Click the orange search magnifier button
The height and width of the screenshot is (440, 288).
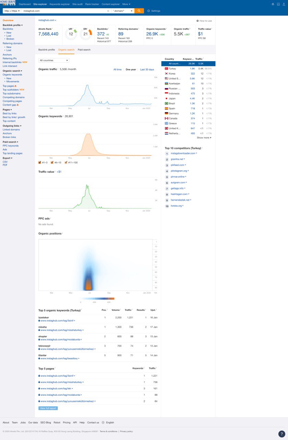coord(139,11)
